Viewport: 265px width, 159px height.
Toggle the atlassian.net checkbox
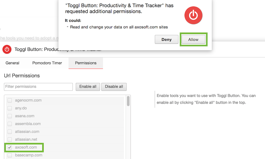[x=10, y=139]
